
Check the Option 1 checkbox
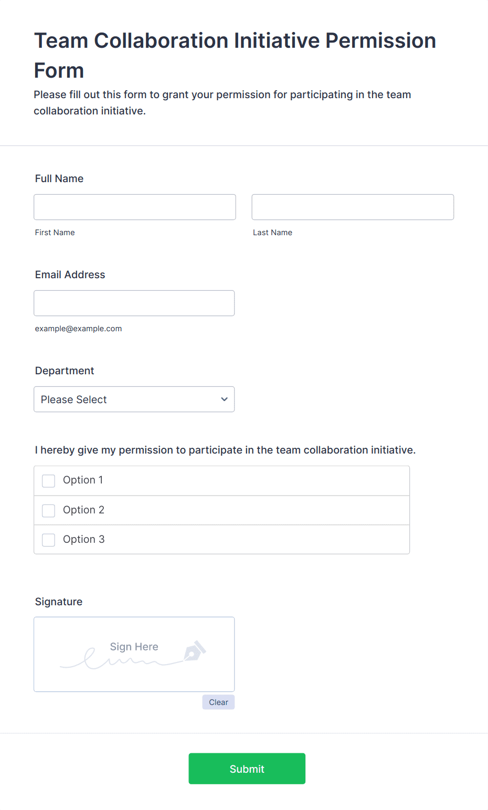coord(48,481)
